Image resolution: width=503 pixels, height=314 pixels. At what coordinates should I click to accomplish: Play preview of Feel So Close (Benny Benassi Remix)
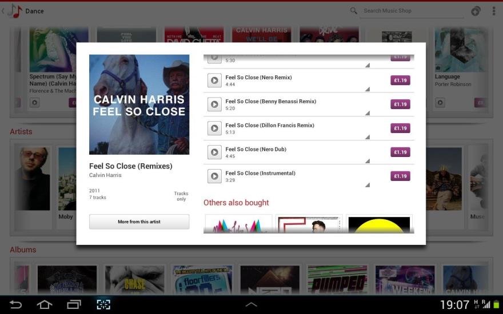coord(214,104)
